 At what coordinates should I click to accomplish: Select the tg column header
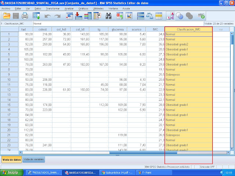[x=99, y=29]
